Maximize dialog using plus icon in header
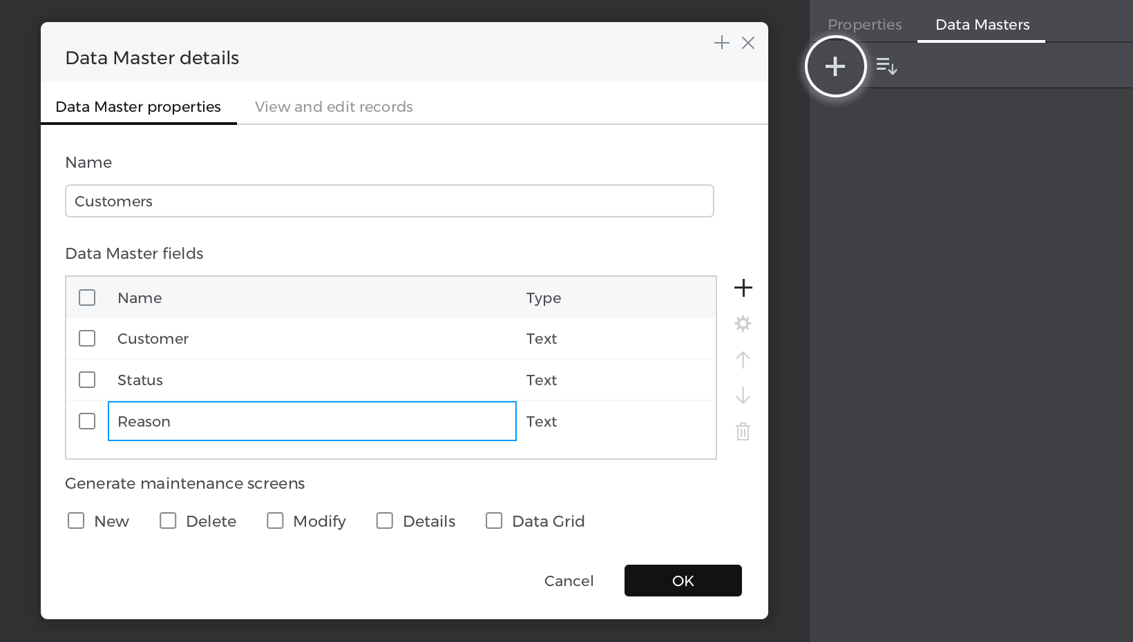Screen dimensions: 1133x642 (721, 43)
